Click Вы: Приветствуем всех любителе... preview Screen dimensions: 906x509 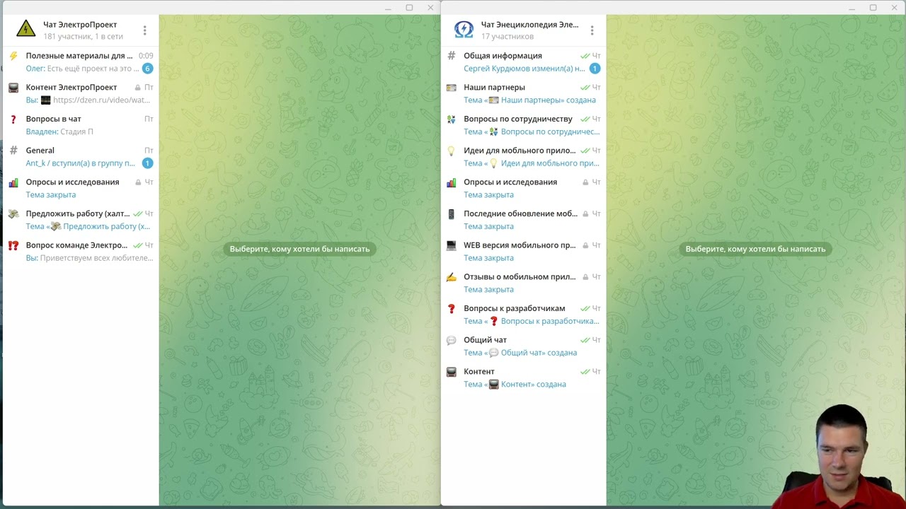(89, 258)
